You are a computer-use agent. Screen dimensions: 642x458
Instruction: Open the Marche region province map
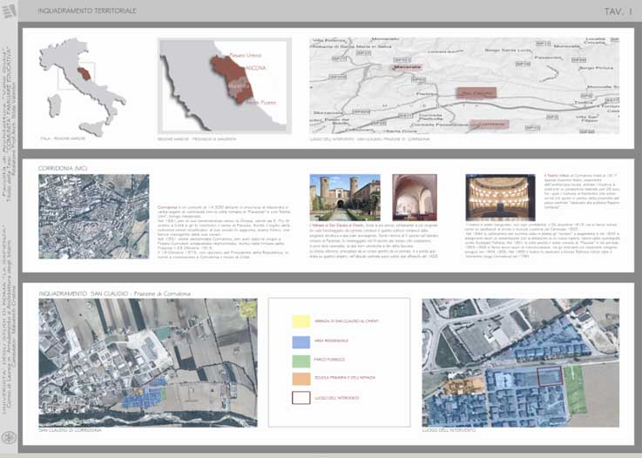click(x=225, y=86)
